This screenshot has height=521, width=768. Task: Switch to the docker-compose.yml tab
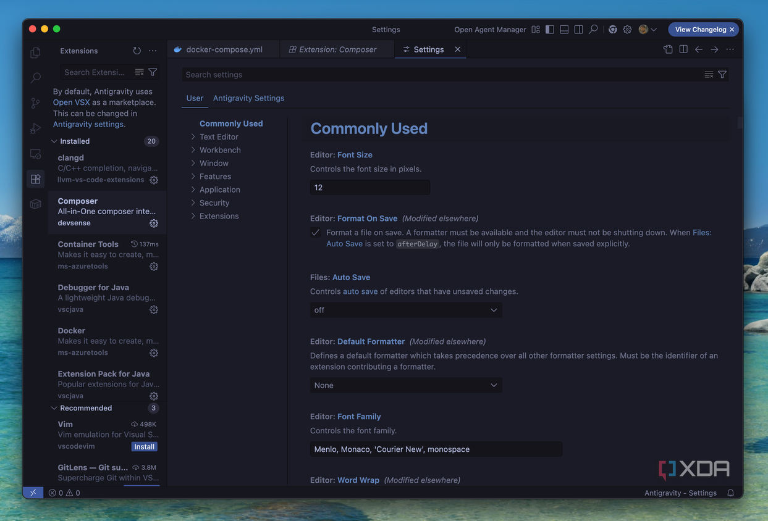pos(224,49)
